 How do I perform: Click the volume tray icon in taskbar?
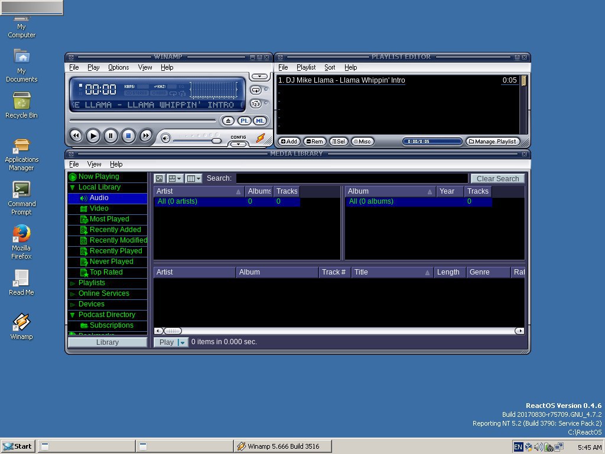click(538, 447)
